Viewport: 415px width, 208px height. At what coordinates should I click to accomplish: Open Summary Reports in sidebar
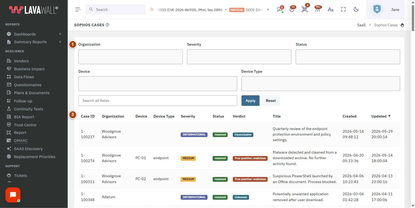click(x=30, y=42)
